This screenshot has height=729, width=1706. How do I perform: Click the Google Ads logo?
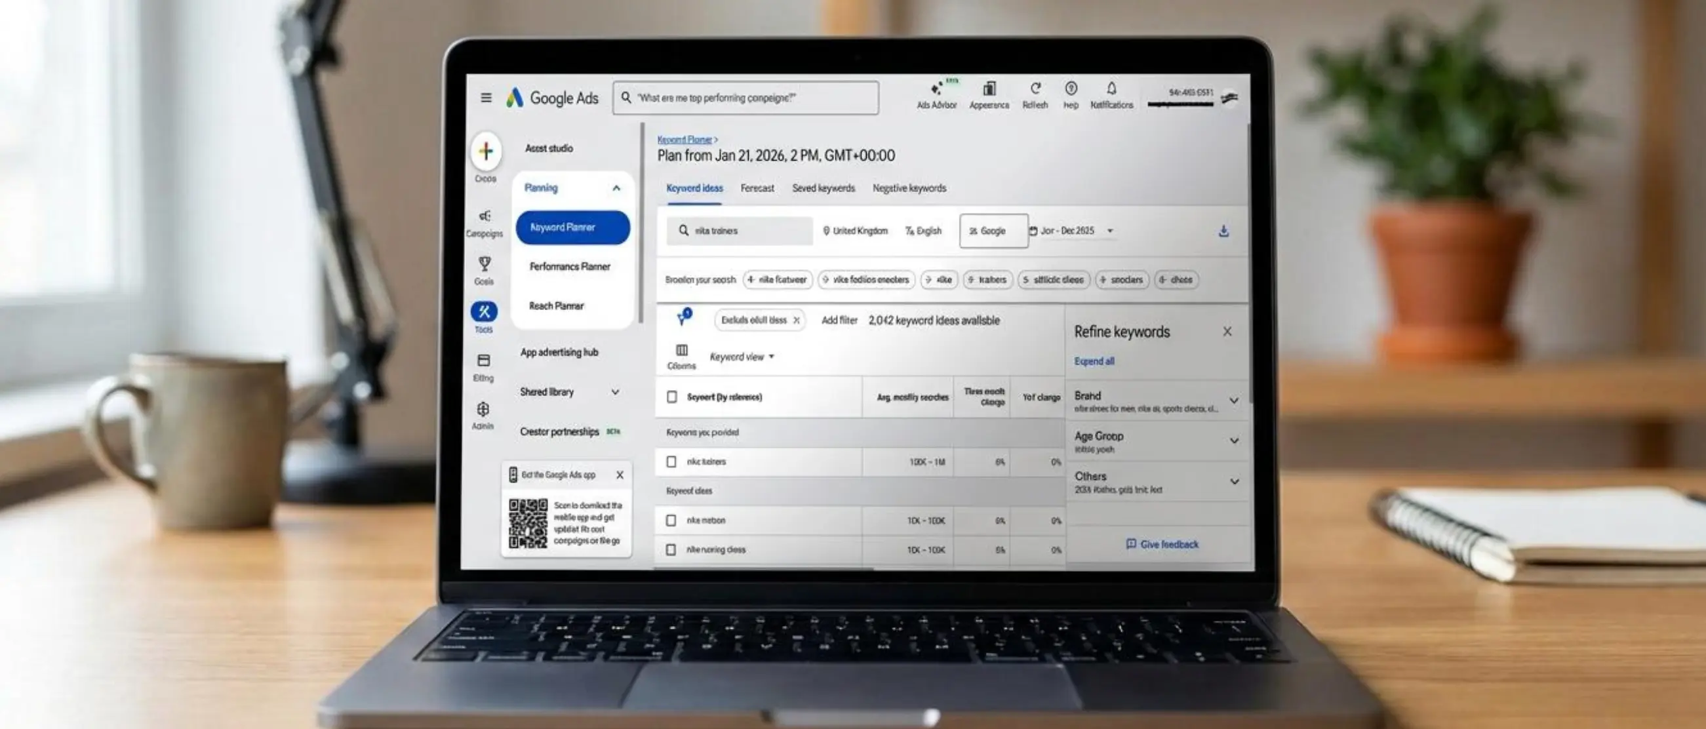click(551, 98)
